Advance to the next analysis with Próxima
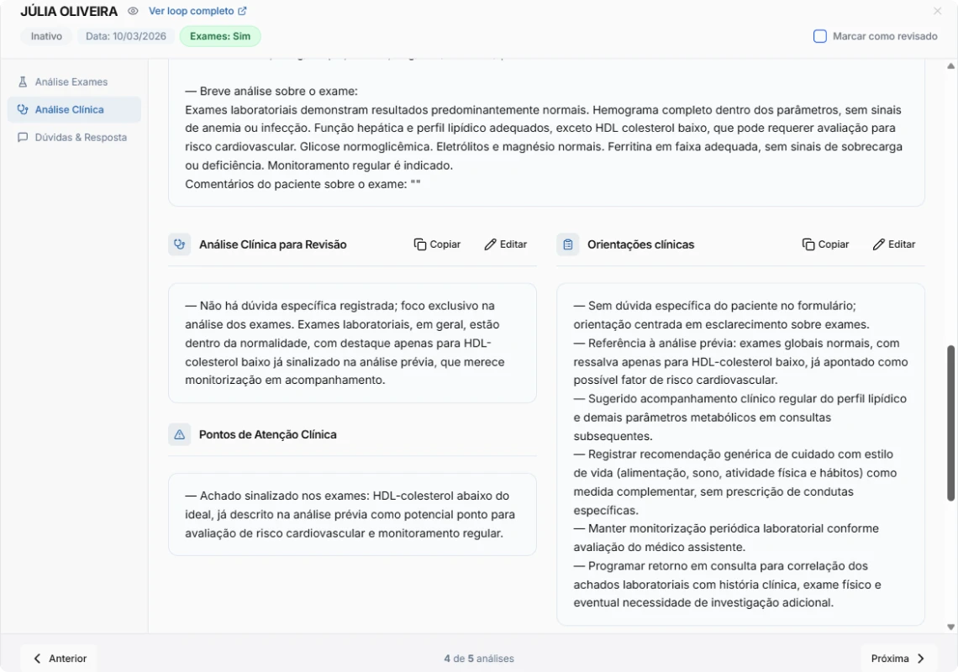The width and height of the screenshot is (958, 672). pyautogui.click(x=898, y=659)
